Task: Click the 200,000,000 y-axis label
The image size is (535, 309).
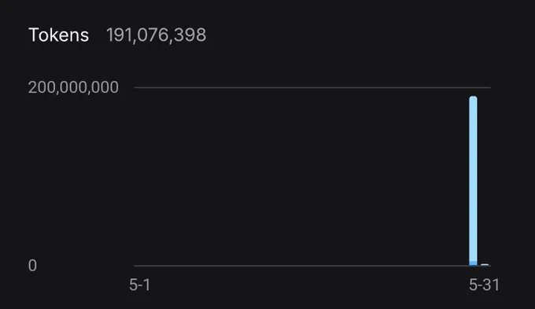Action: [x=73, y=87]
